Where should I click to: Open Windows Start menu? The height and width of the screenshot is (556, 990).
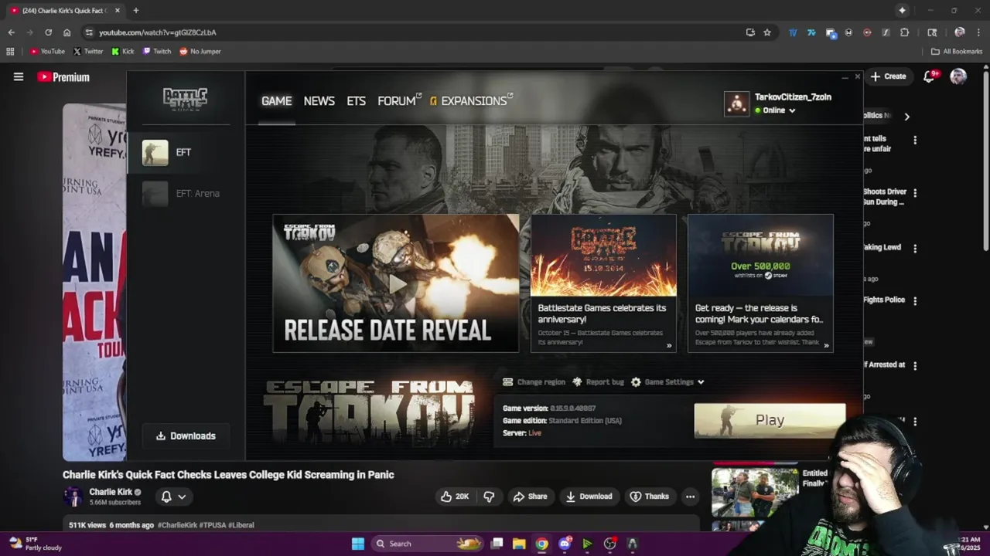[x=358, y=544]
